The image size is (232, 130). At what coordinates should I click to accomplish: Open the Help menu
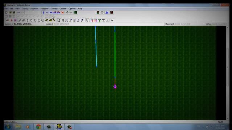coord(80,9)
